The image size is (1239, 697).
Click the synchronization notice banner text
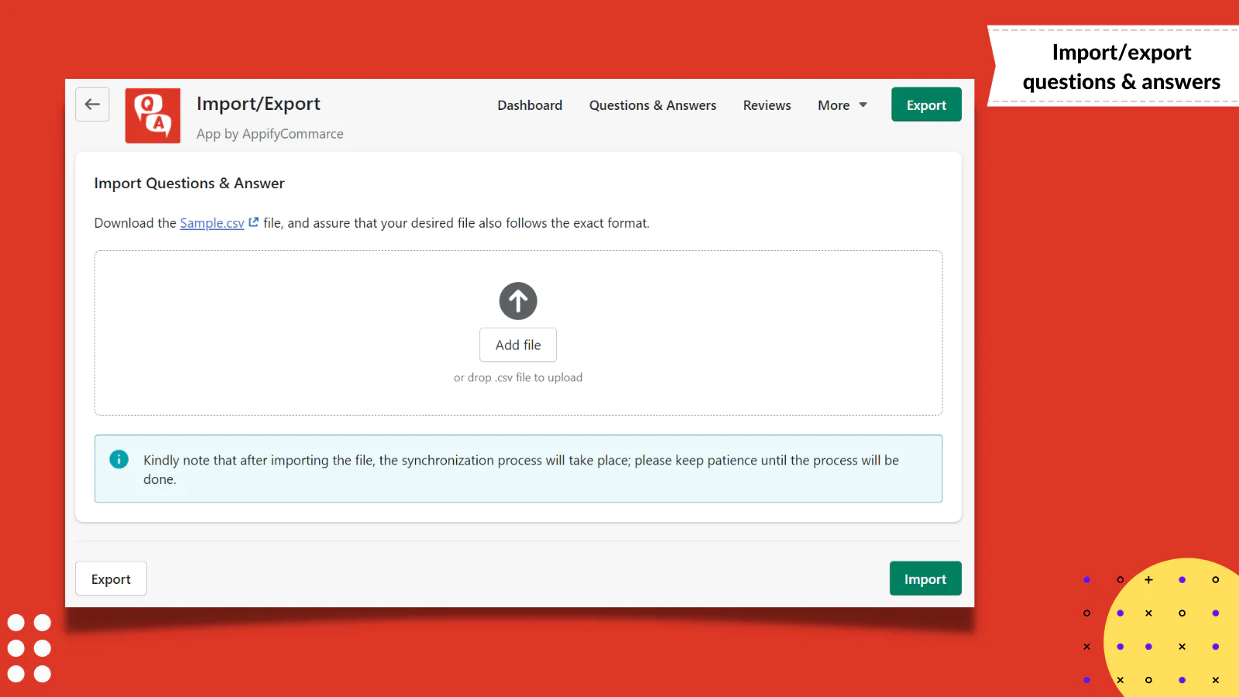(521, 469)
